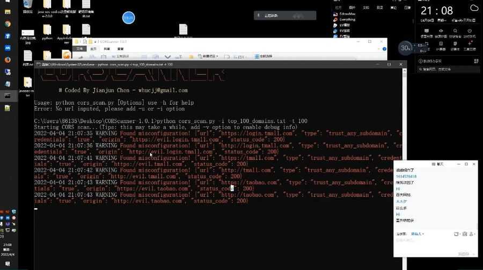Click the Explorer help question icon

pos(384,49)
